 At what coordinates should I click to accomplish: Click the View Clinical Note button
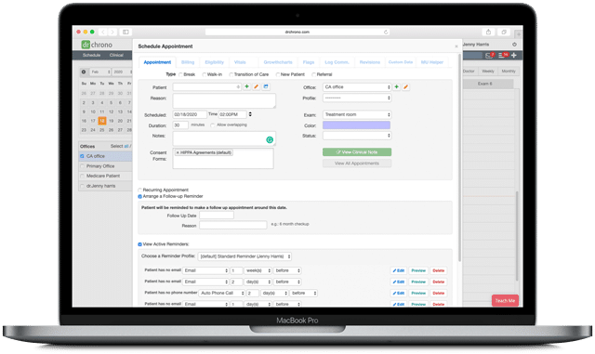(357, 152)
